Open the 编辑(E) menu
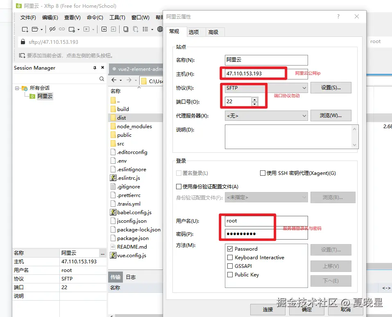The image size is (392, 317). [50, 18]
